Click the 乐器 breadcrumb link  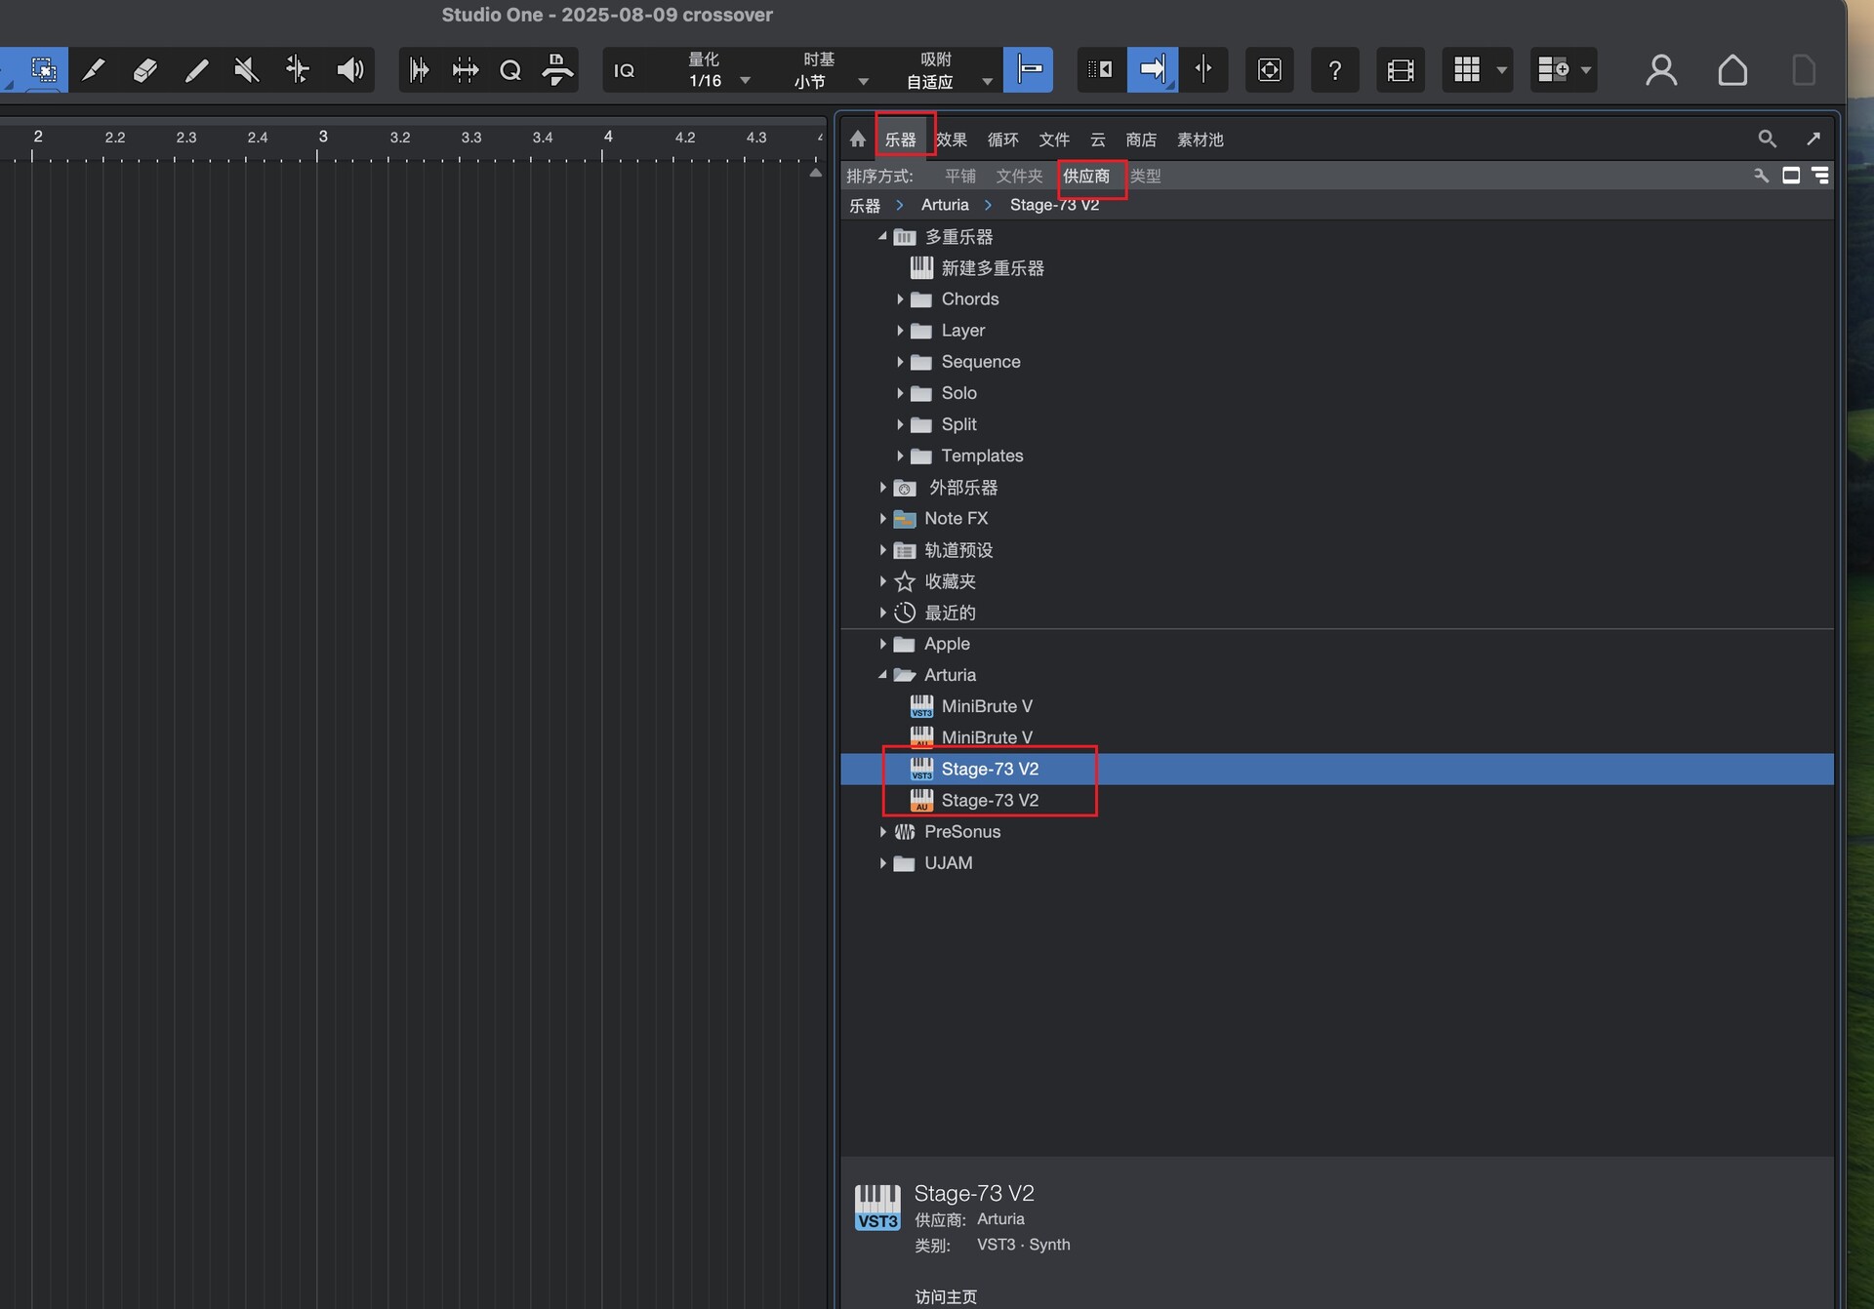click(865, 205)
